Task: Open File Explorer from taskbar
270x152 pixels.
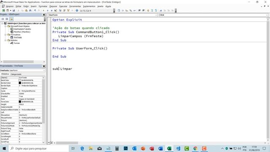Action: [91, 148]
